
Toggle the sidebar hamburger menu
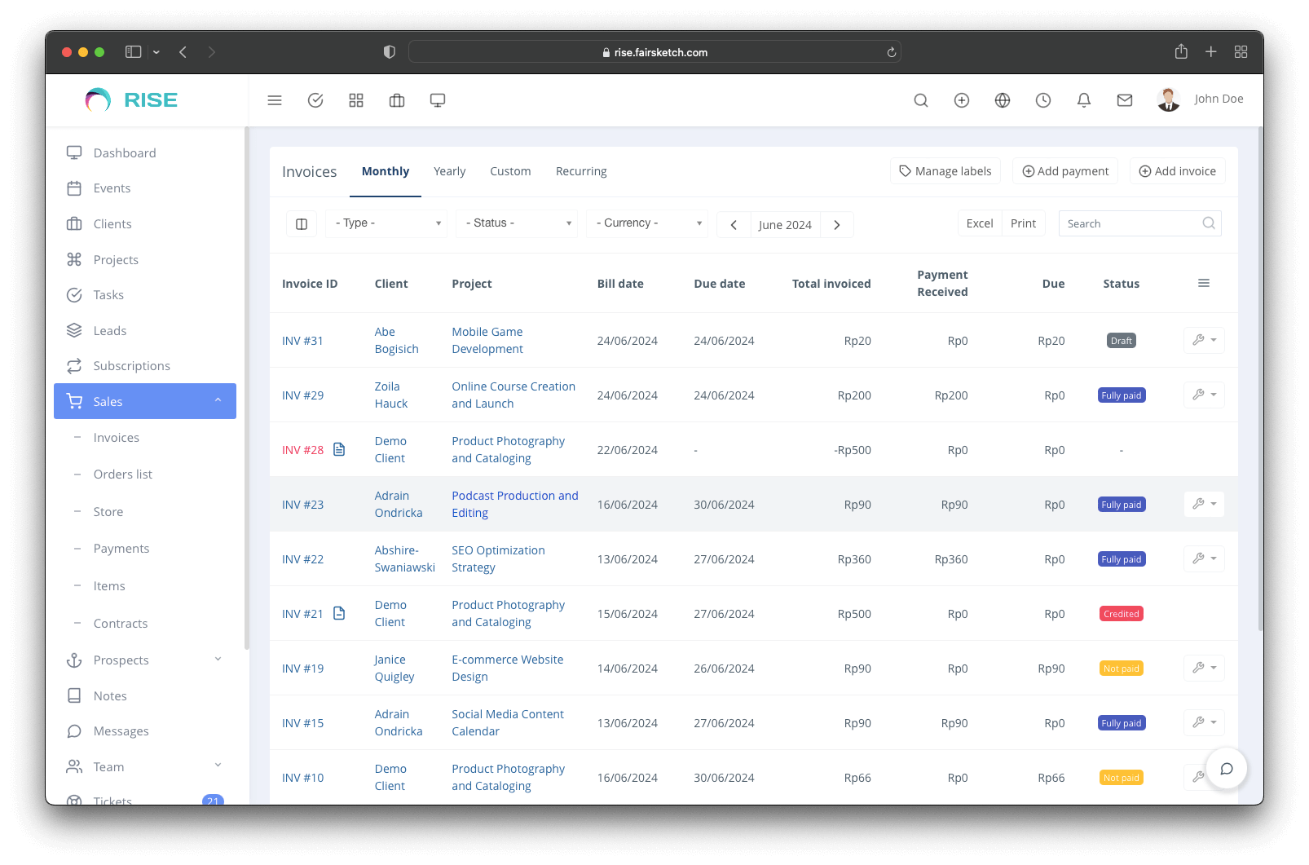275,100
